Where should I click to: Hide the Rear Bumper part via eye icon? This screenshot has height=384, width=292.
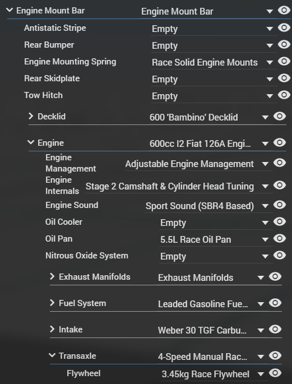pyautogui.click(x=284, y=45)
